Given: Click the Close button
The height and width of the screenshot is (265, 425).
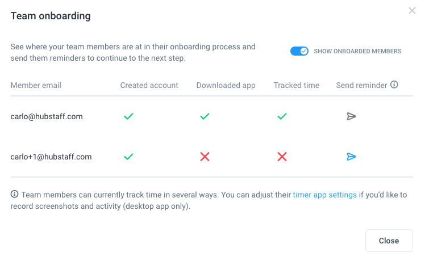Looking at the screenshot, I should tap(389, 241).
